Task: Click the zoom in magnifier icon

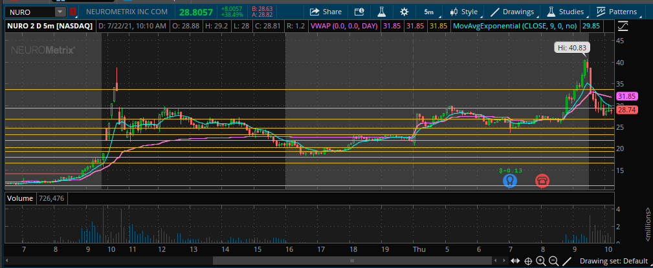Action: (x=541, y=261)
